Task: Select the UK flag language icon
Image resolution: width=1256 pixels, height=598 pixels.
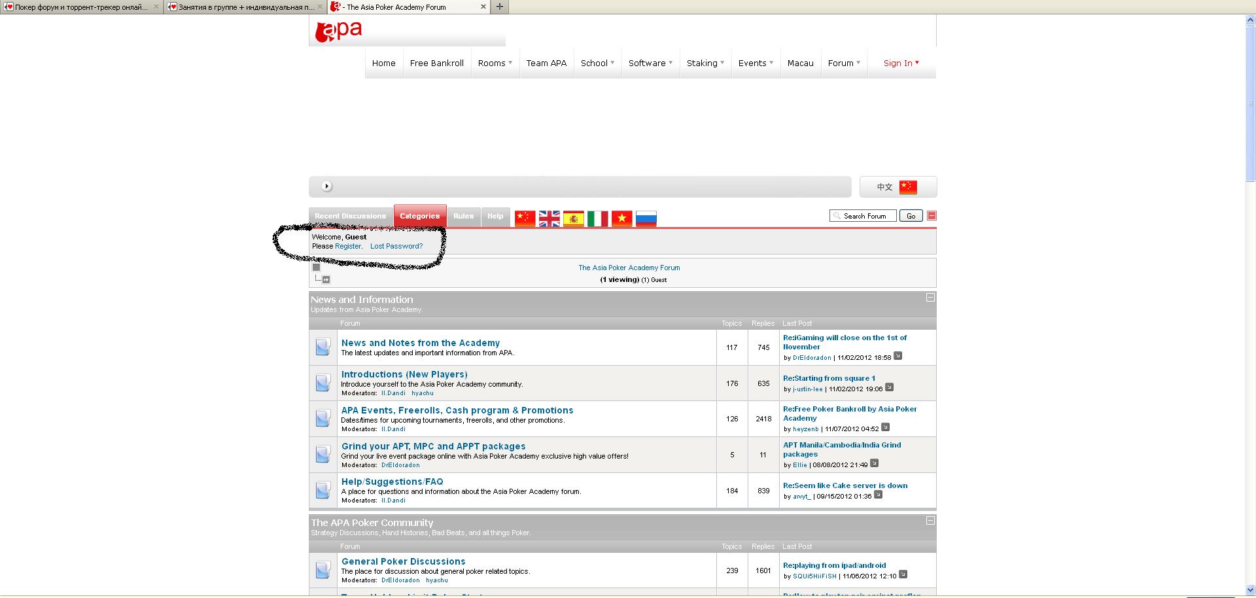Action: [549, 219]
